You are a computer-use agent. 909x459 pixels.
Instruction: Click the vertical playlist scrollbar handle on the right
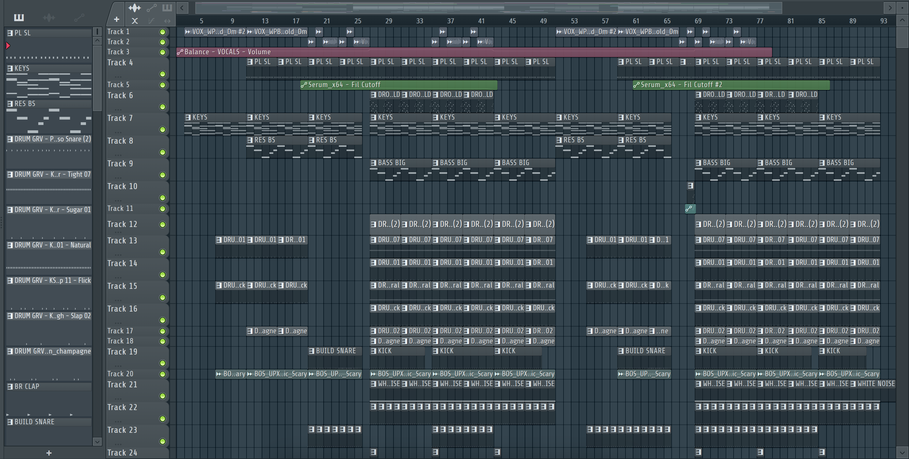[902, 37]
